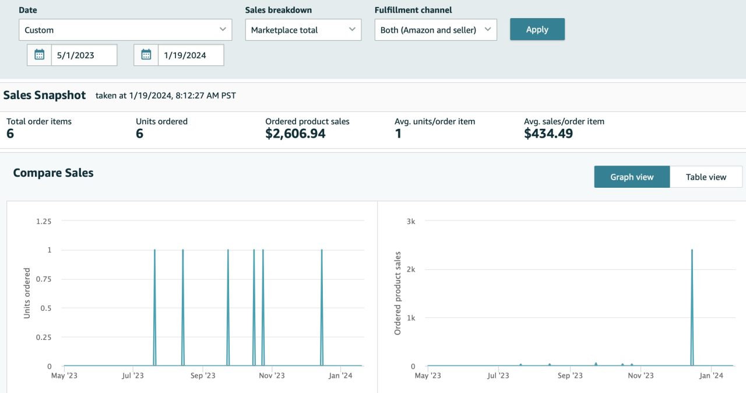
Task: Click the Compare Sales heading
Action: point(53,173)
